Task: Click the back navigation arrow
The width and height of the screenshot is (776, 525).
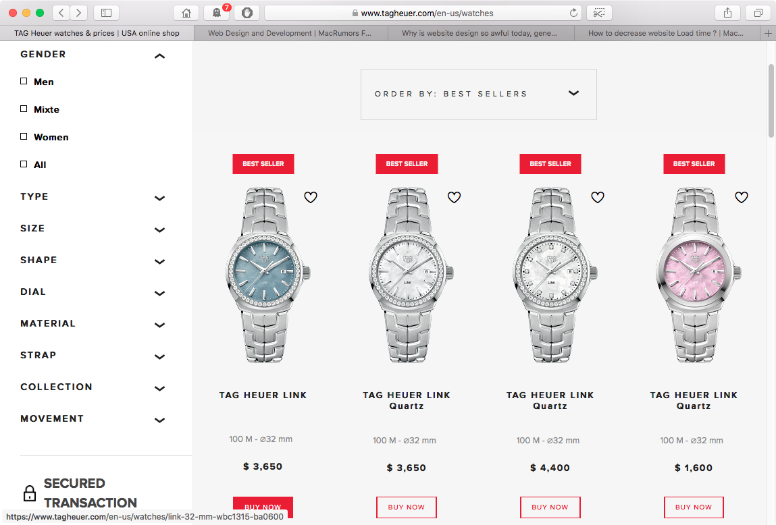Action: click(61, 13)
